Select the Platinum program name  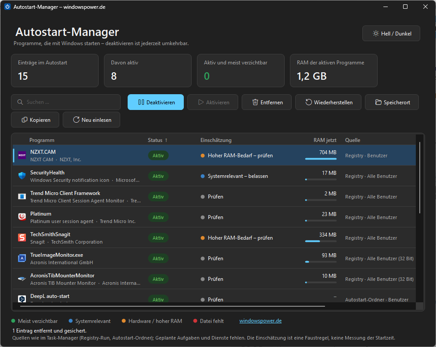click(x=41, y=214)
